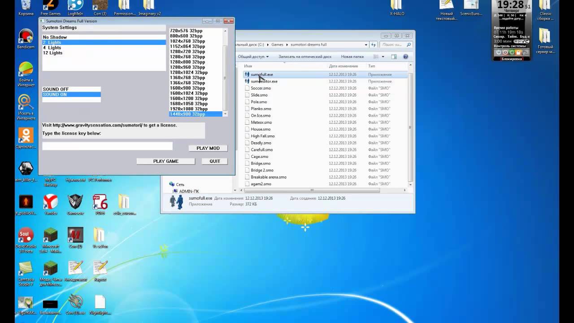574x323 pixels.
Task: Open the Yandex browser desktop shortcut
Action: point(51,204)
